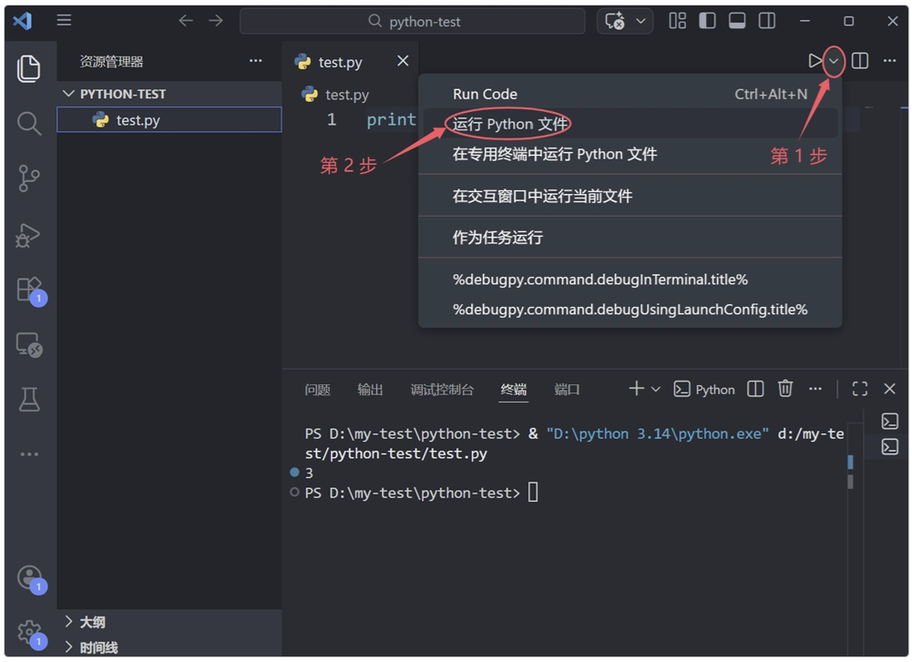Viewport: 912px width, 662px height.
Task: Open the Extensions view icon
Action: click(30, 290)
